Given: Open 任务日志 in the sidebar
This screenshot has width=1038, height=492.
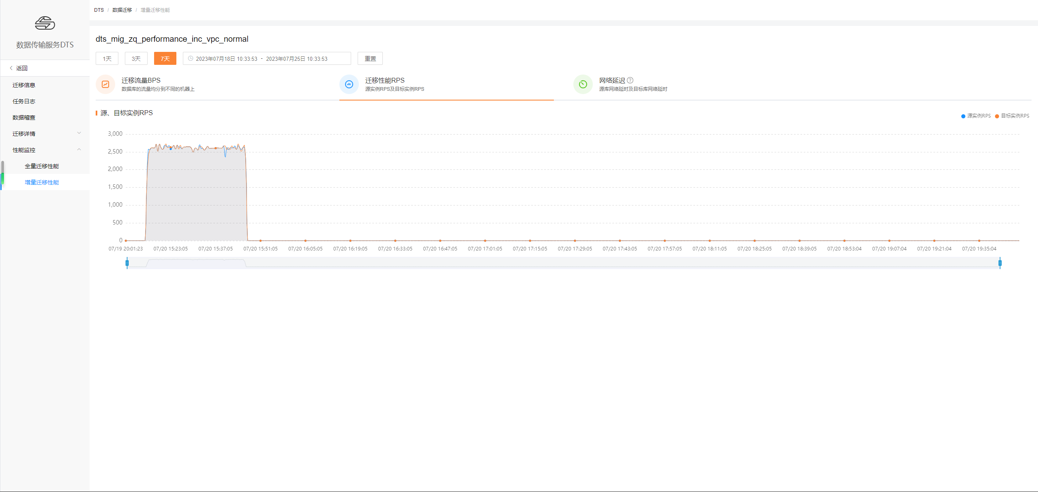Looking at the screenshot, I should [x=24, y=101].
